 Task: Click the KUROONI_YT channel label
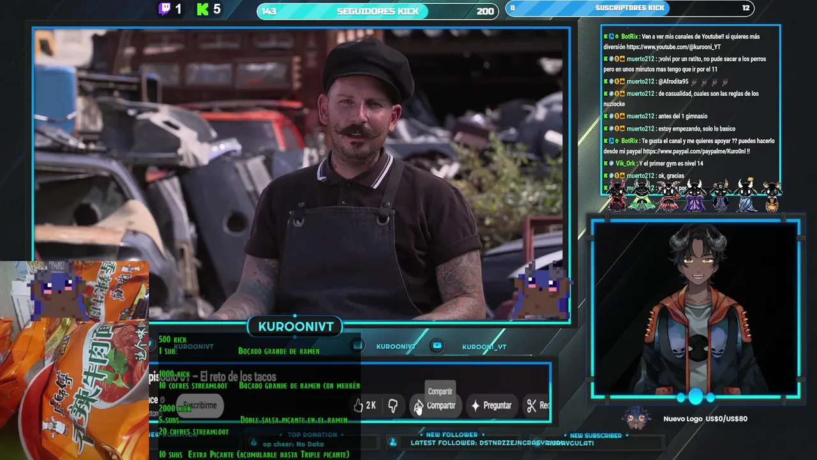pos(484,347)
